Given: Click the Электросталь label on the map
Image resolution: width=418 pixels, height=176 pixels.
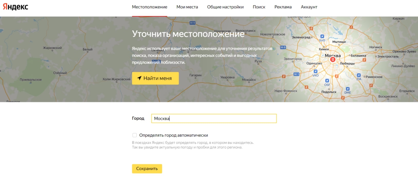Looking at the screenshot, I should click(x=388, y=56).
